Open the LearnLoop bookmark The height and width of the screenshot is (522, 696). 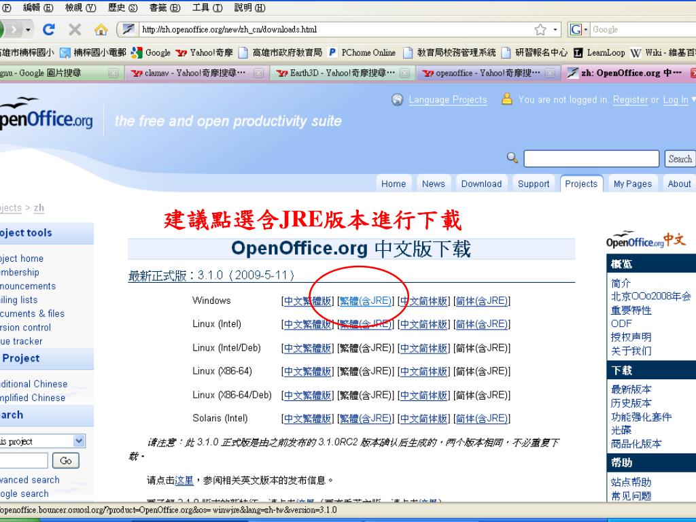tap(599, 52)
